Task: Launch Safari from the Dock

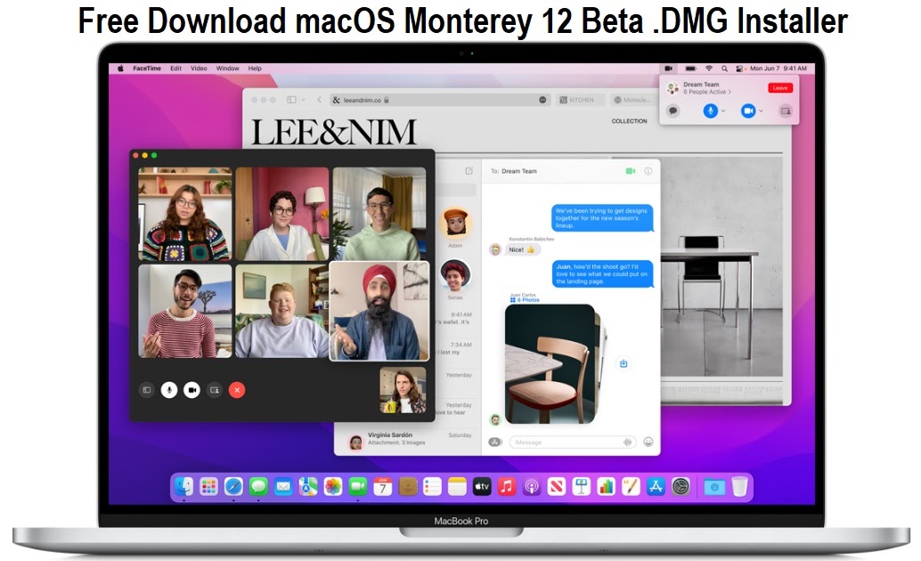Action: (233, 486)
